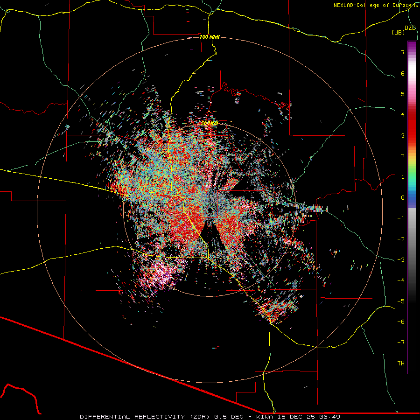Click the -5 value on the color scale
The height and width of the screenshot is (420, 420).
[x=401, y=301]
